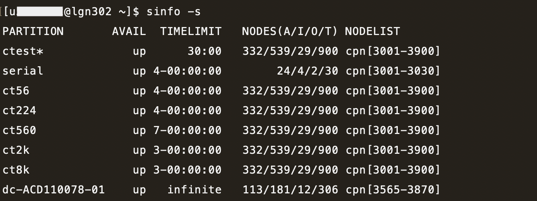
Task: Select the ctest* partition name
Action: click(23, 51)
